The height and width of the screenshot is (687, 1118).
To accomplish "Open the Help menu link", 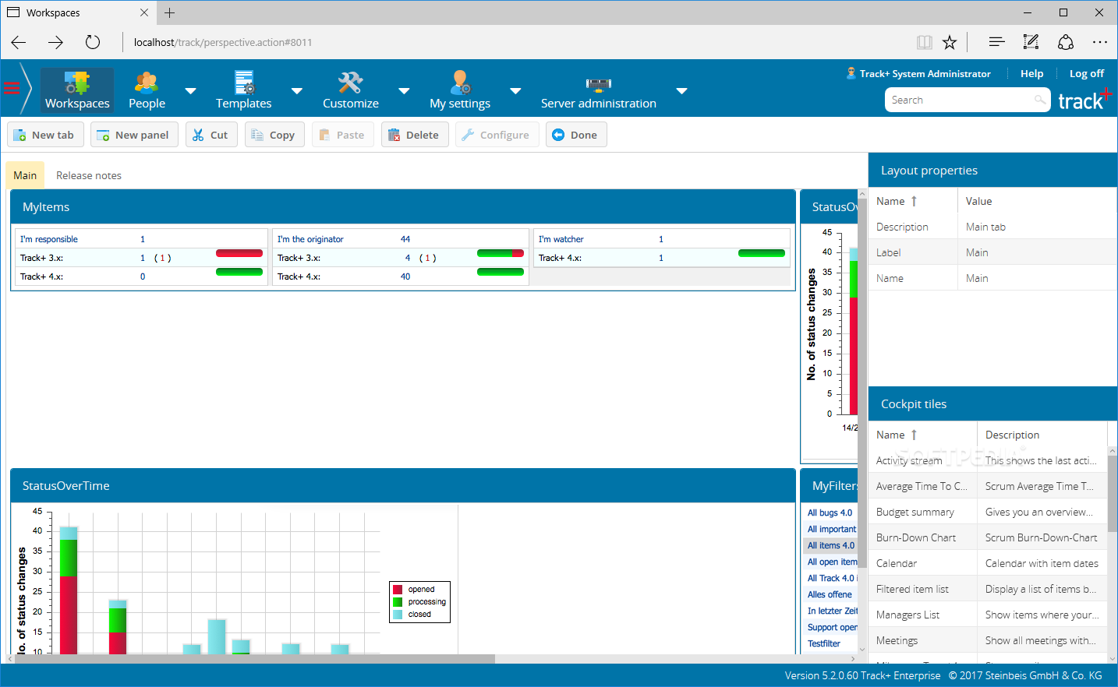I will (1031, 73).
